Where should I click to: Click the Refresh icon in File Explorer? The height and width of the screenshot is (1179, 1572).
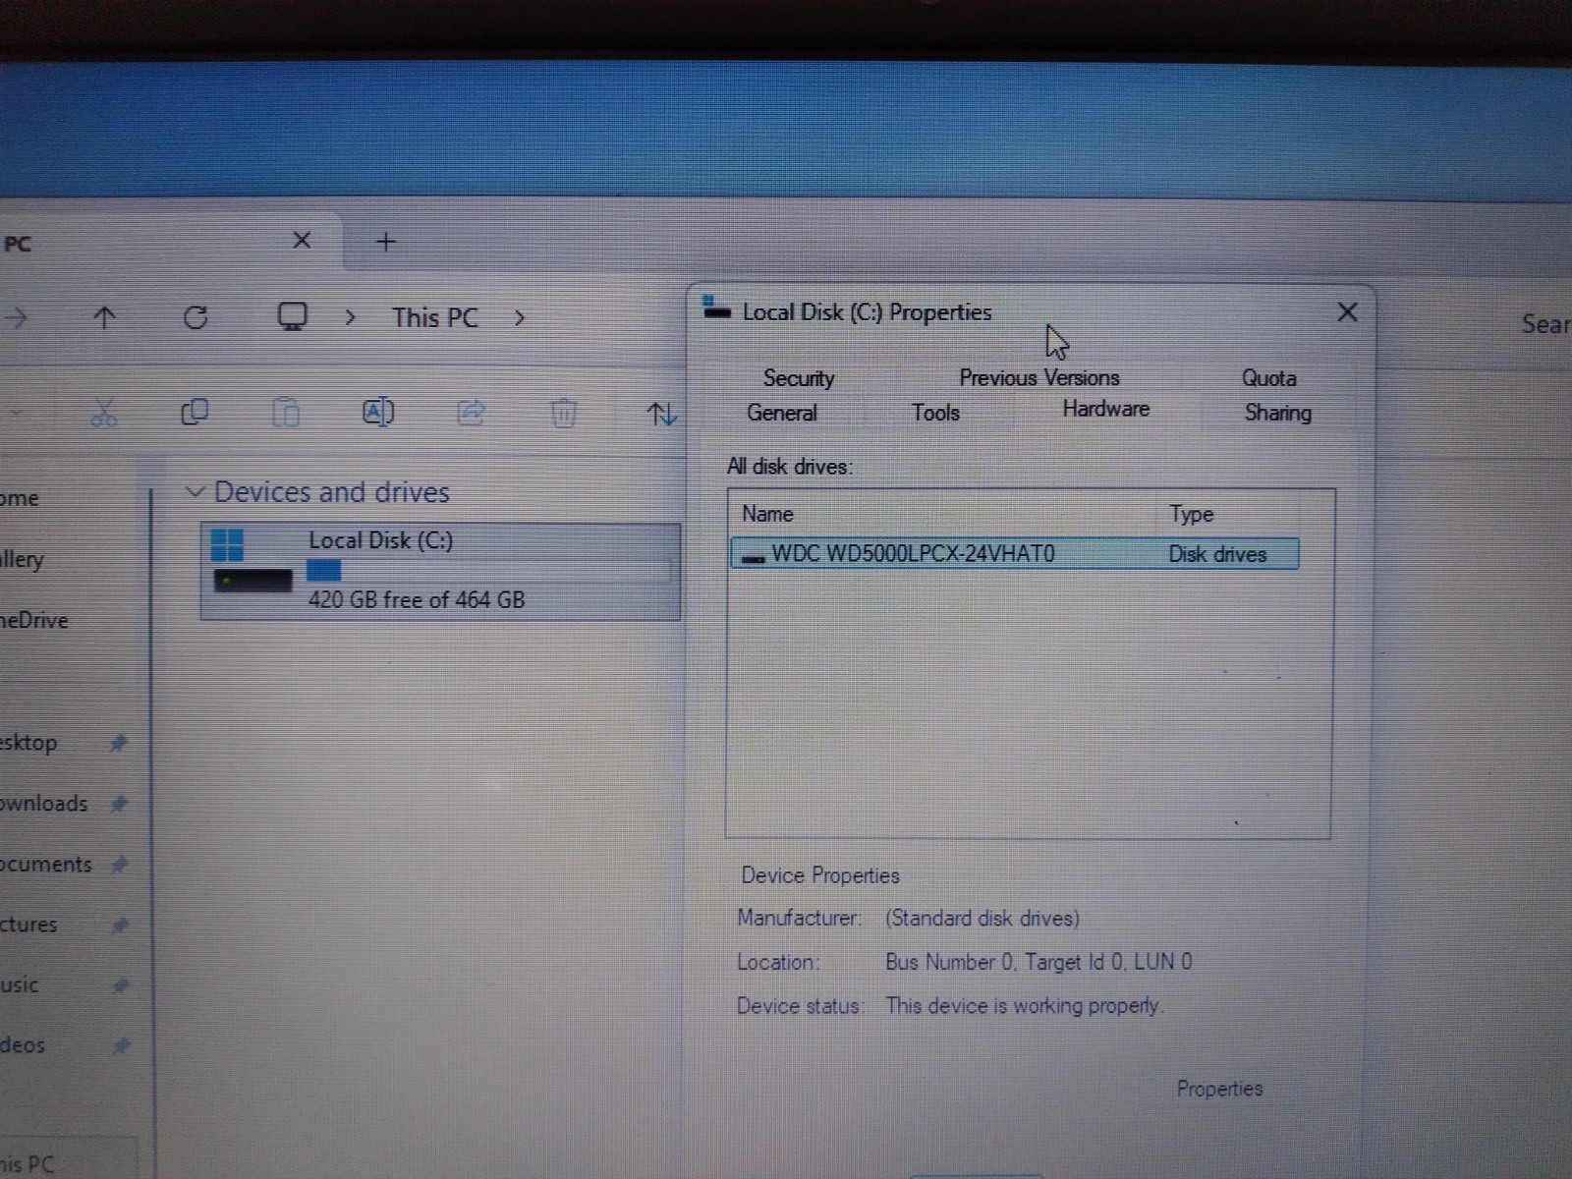tap(196, 317)
